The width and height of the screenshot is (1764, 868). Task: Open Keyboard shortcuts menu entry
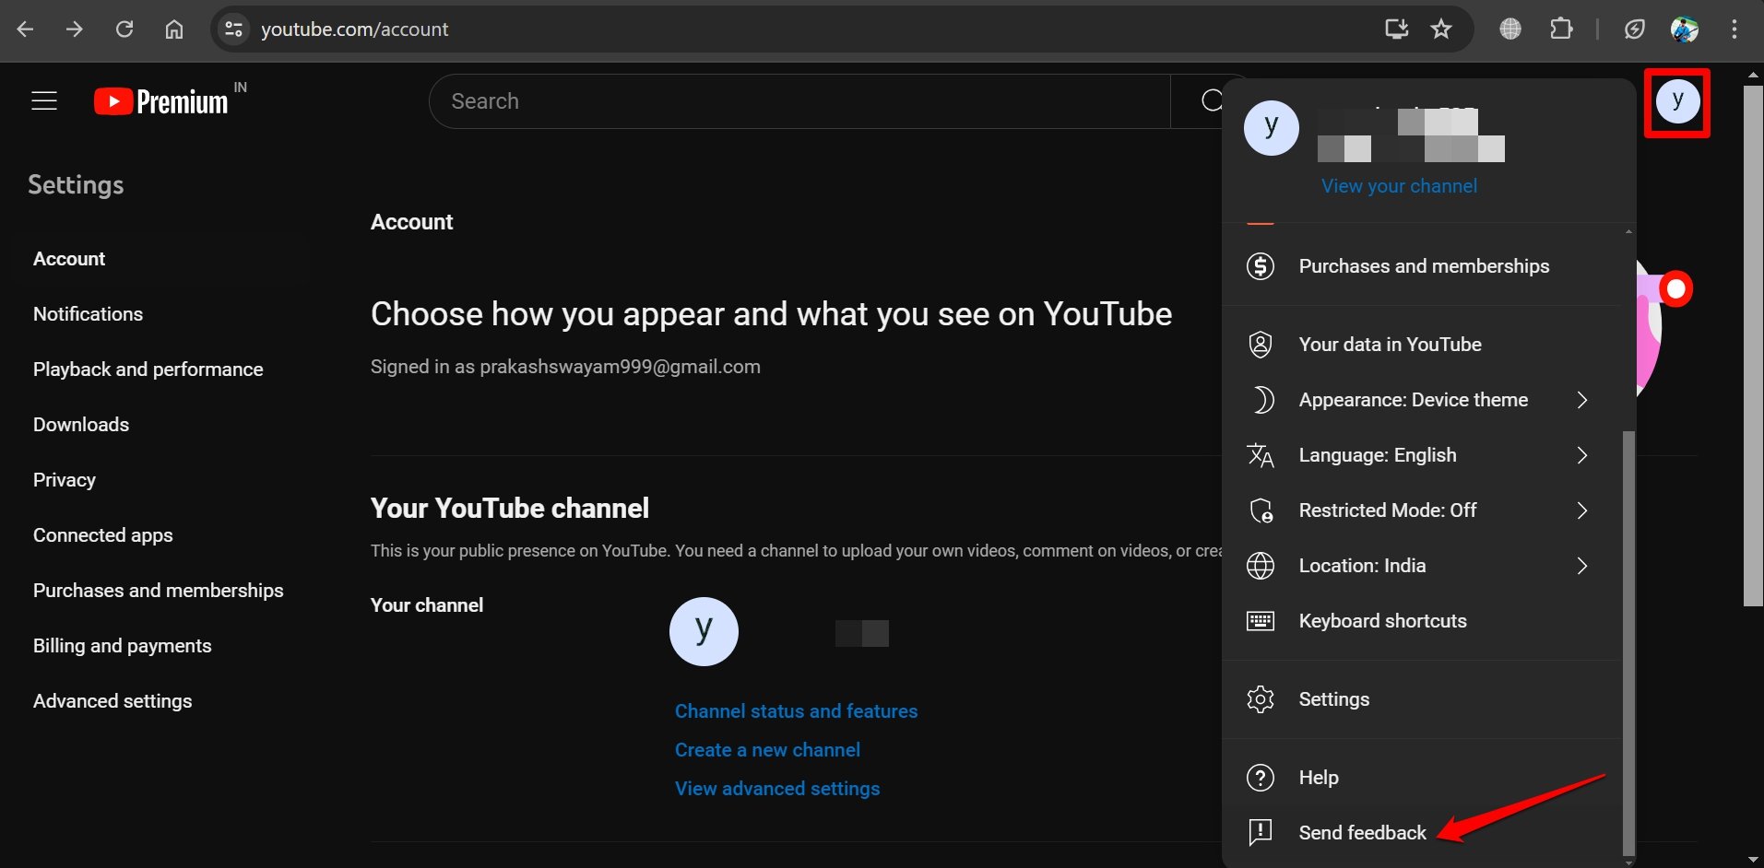[1421, 621]
